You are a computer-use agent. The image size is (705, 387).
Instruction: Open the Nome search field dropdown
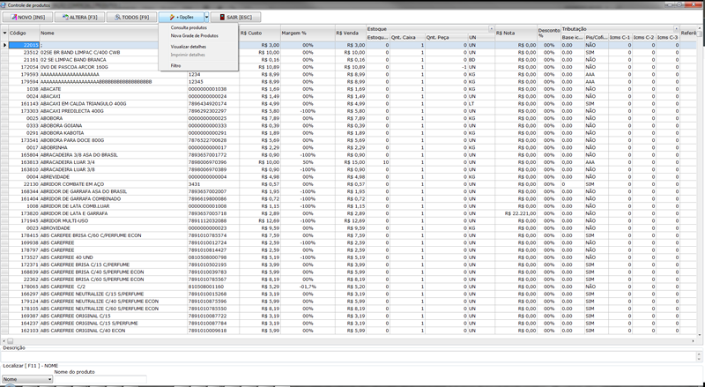tap(48, 380)
